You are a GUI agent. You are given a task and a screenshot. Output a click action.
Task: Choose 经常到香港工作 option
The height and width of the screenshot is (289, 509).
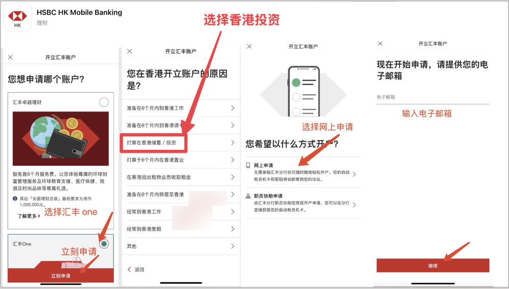(181, 212)
